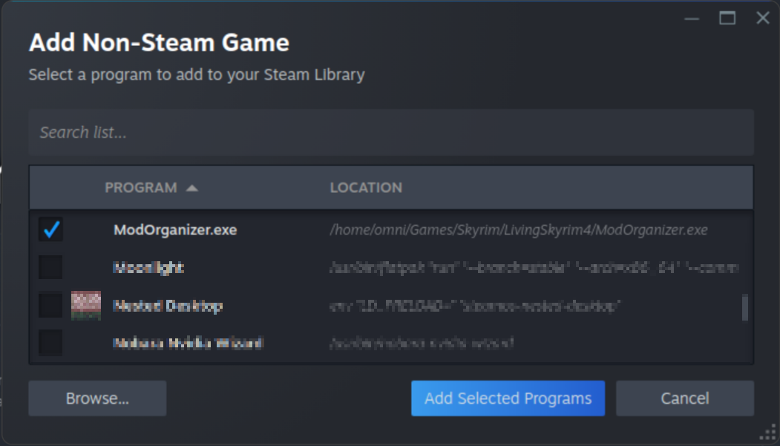
Task: Sort the list by the LOCATION column
Action: coord(366,188)
